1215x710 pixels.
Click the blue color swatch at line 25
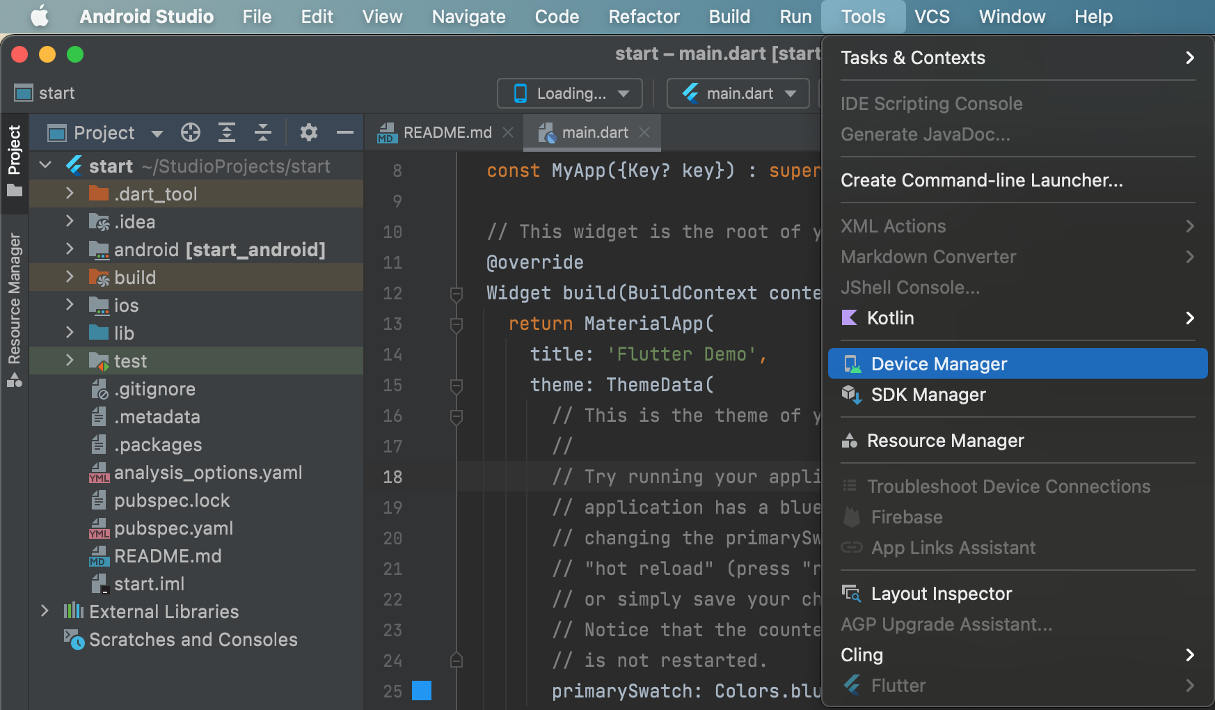[x=422, y=691]
